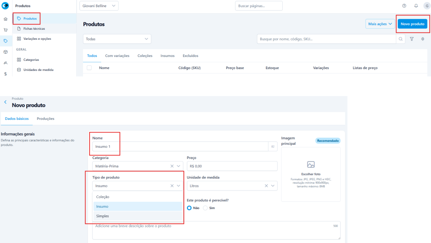Click the filter funnel icon
Image resolution: width=431 pixels, height=243 pixels.
point(412,39)
